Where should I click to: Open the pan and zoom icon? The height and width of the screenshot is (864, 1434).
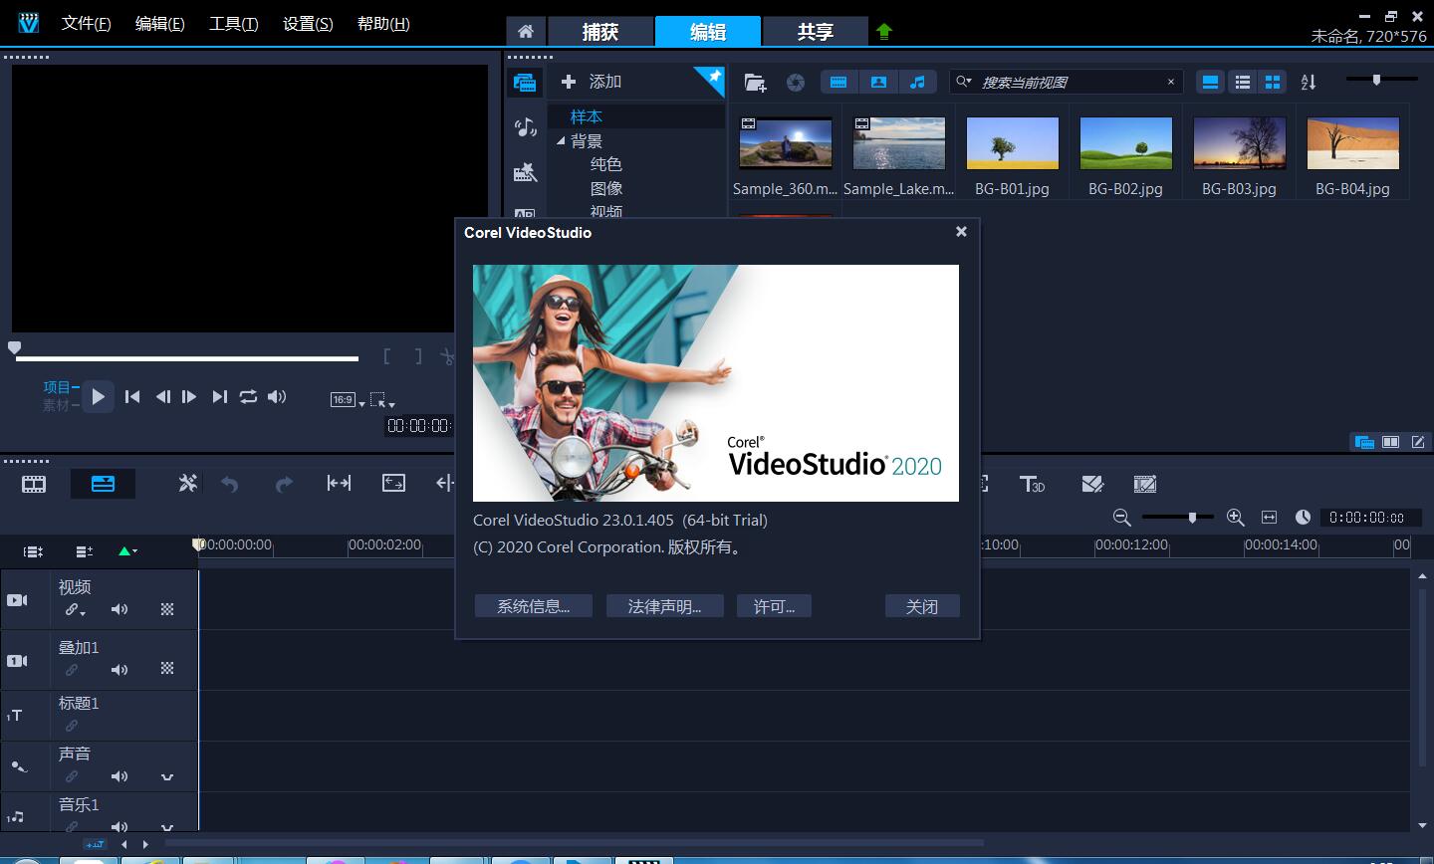(x=393, y=484)
